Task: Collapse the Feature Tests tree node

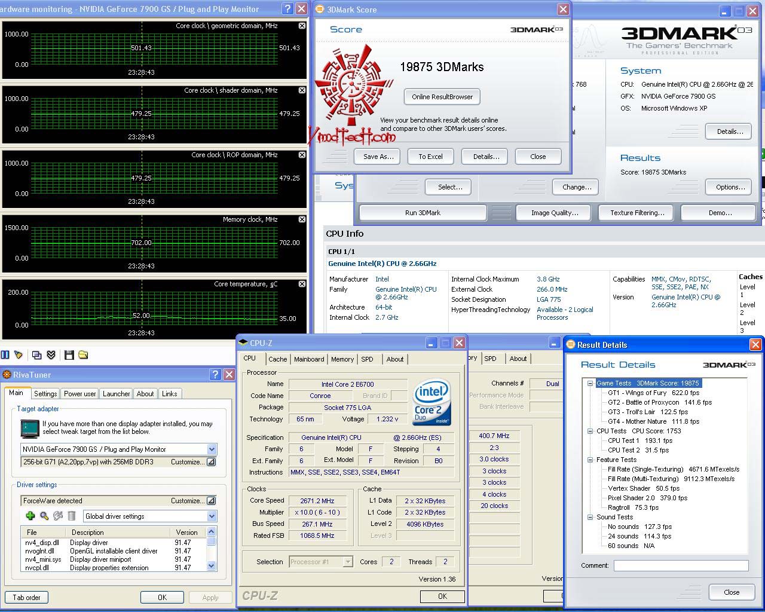Action: pos(590,460)
